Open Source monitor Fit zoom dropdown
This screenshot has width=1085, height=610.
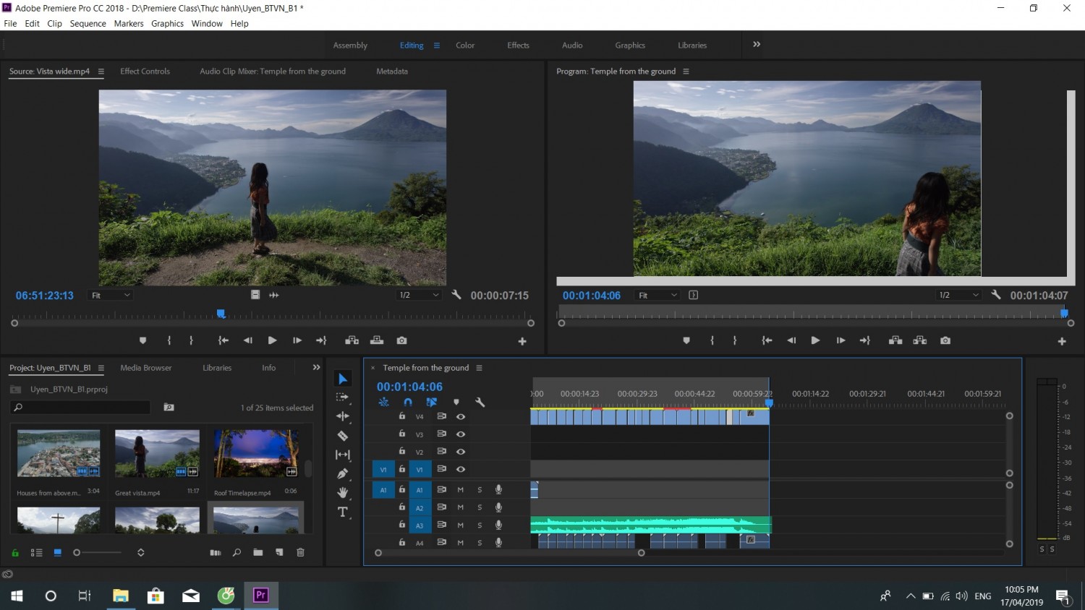[x=111, y=295]
